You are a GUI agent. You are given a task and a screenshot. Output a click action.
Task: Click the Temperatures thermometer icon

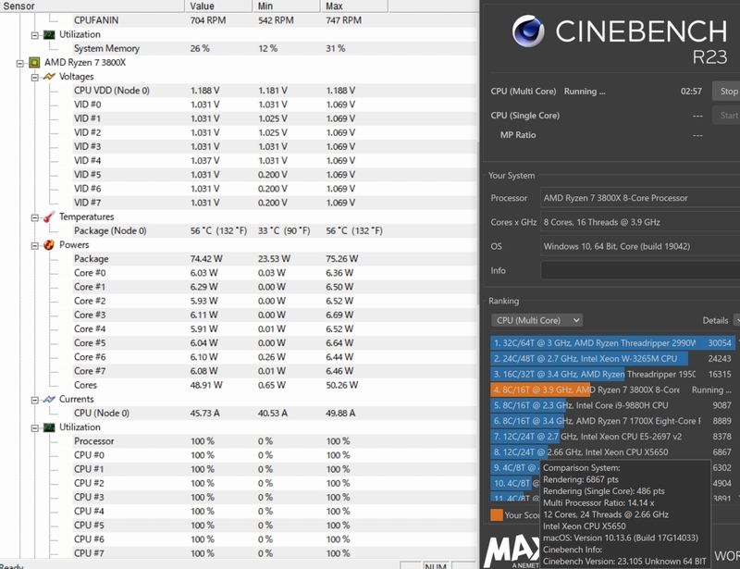[x=49, y=216]
